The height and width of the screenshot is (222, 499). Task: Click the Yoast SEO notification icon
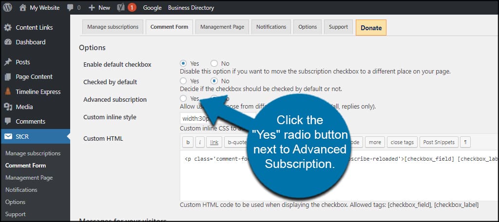click(120, 8)
